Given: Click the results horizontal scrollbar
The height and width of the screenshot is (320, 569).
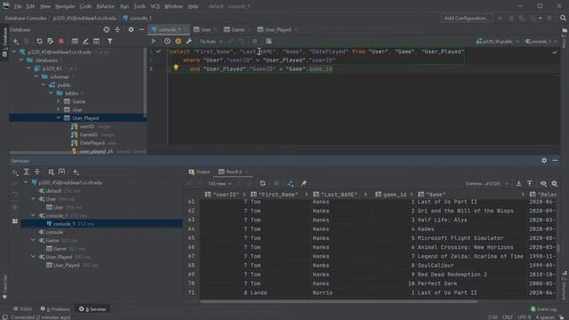Looking at the screenshot, I should 339,301.
